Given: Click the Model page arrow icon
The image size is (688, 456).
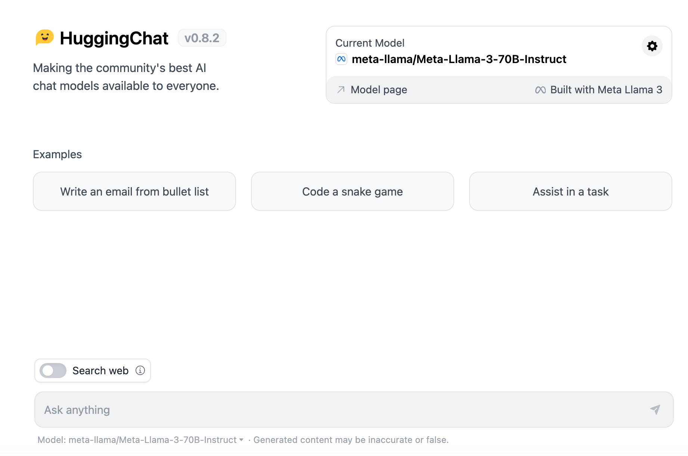Looking at the screenshot, I should (x=341, y=90).
